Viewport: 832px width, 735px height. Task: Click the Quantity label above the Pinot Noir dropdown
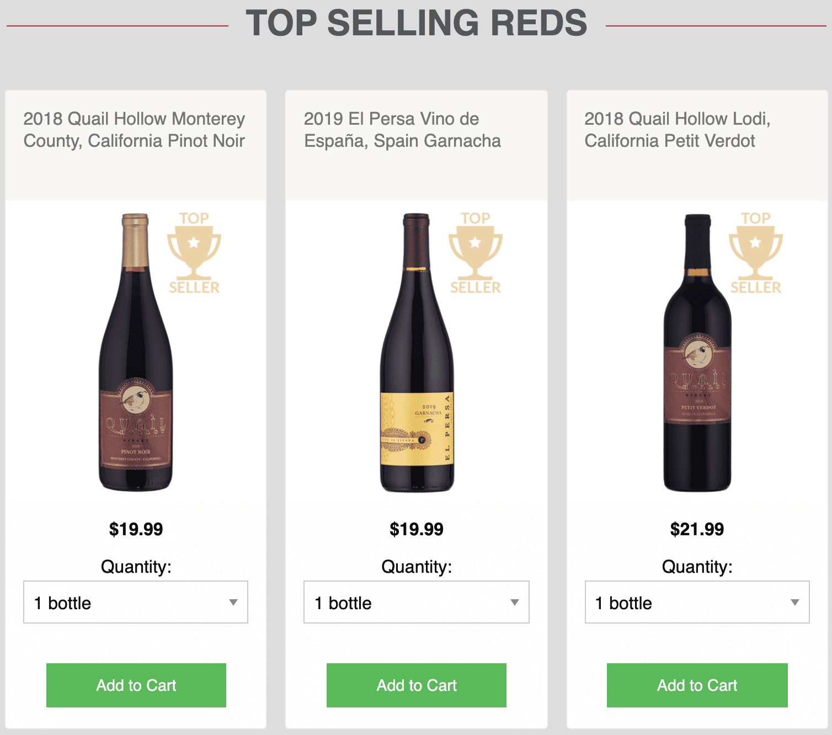[136, 566]
